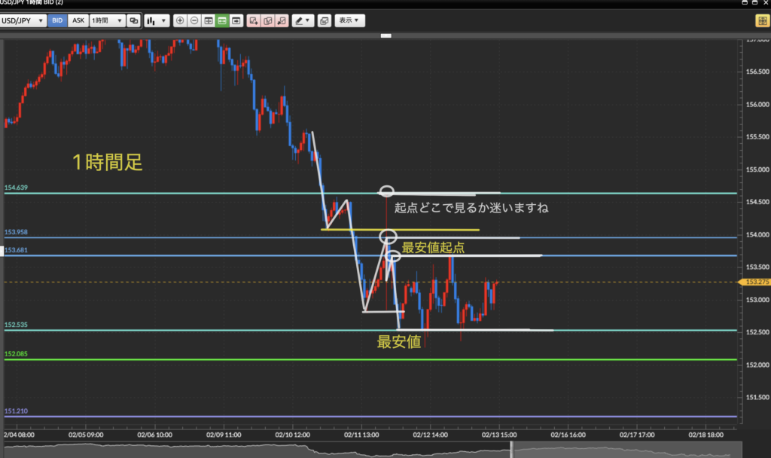Click the green highlighted chart fit icon
Image resolution: width=771 pixels, height=458 pixels.
click(222, 21)
